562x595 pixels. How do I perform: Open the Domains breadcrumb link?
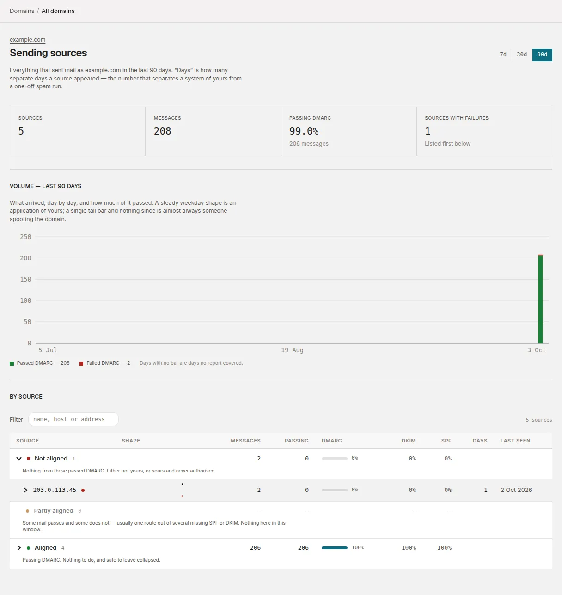point(22,11)
